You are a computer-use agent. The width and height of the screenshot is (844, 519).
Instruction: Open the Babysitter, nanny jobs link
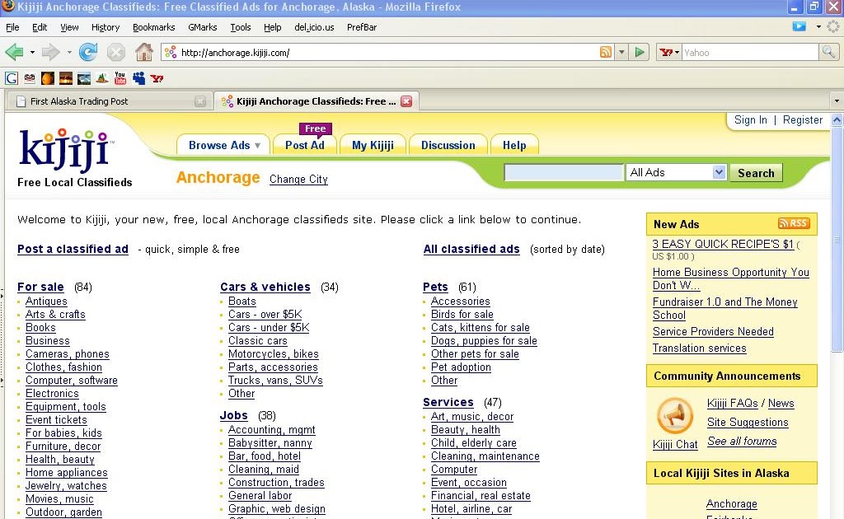tap(270, 442)
